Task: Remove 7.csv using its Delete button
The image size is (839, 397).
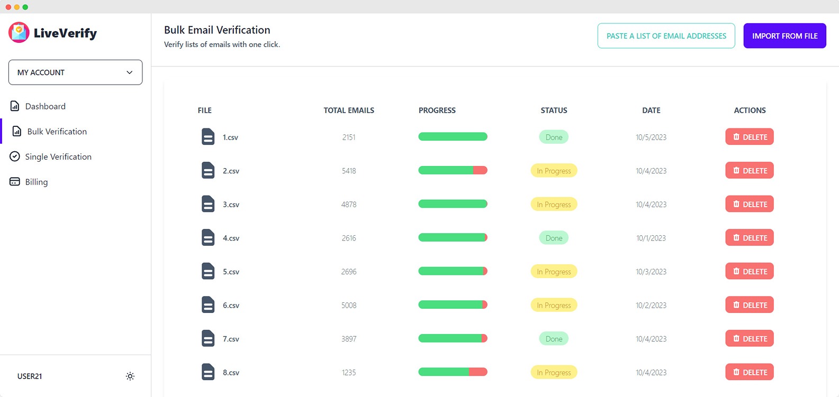Action: [x=749, y=339]
